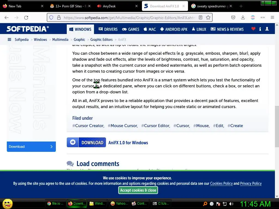This screenshot has height=209, width=279.
Task: Bookmark this page with the star
Action: (208, 17)
